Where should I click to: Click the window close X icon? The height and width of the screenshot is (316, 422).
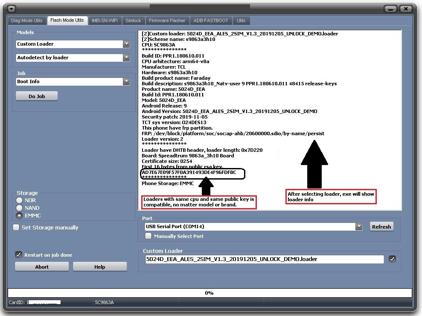coord(407,9)
